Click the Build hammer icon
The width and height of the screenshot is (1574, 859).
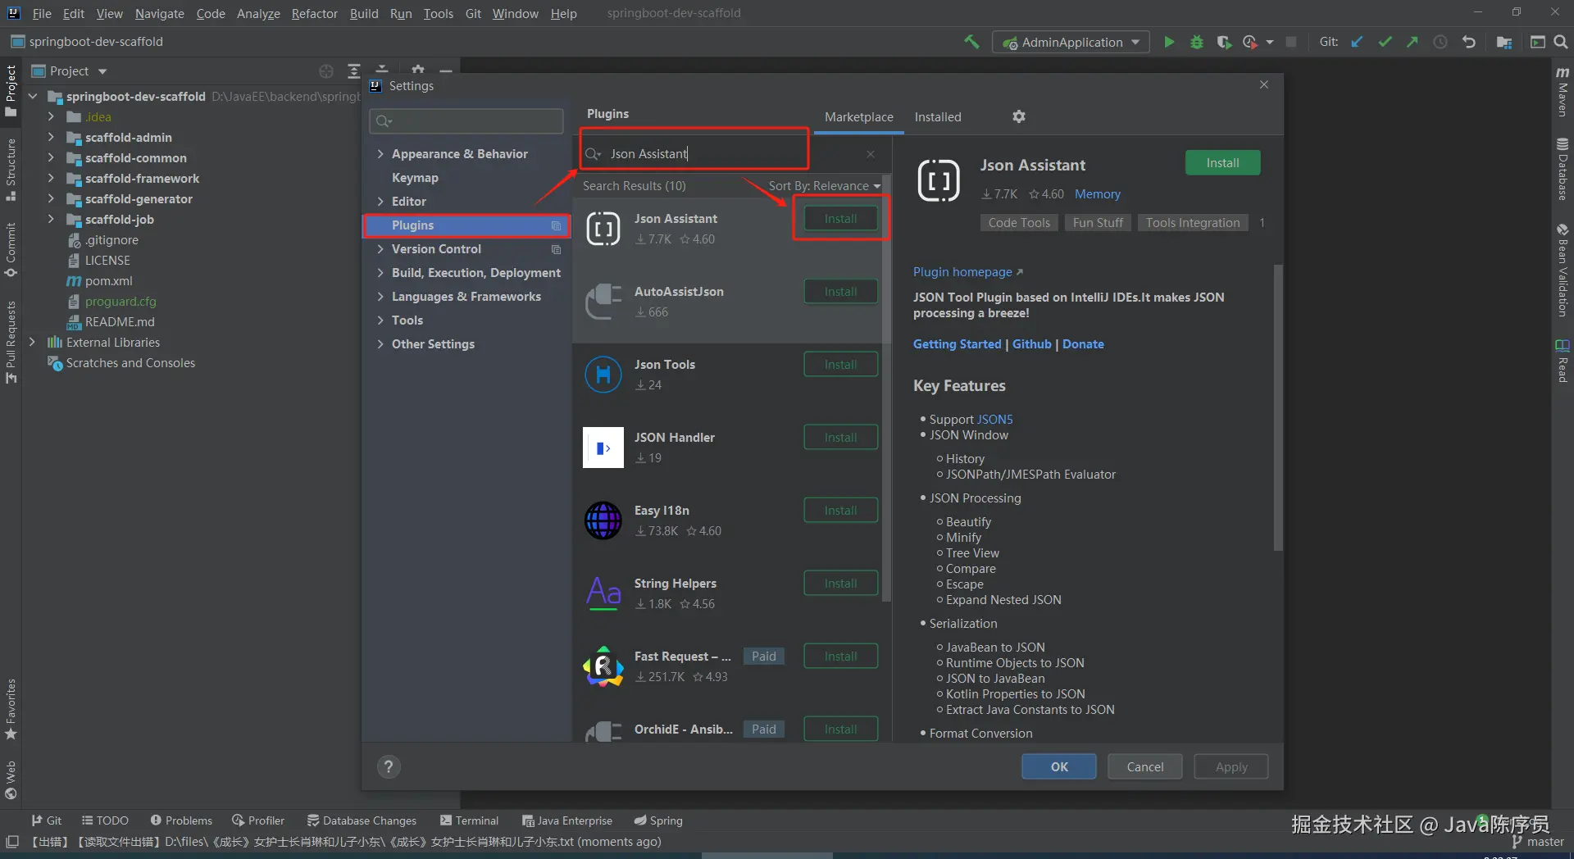[971, 42]
